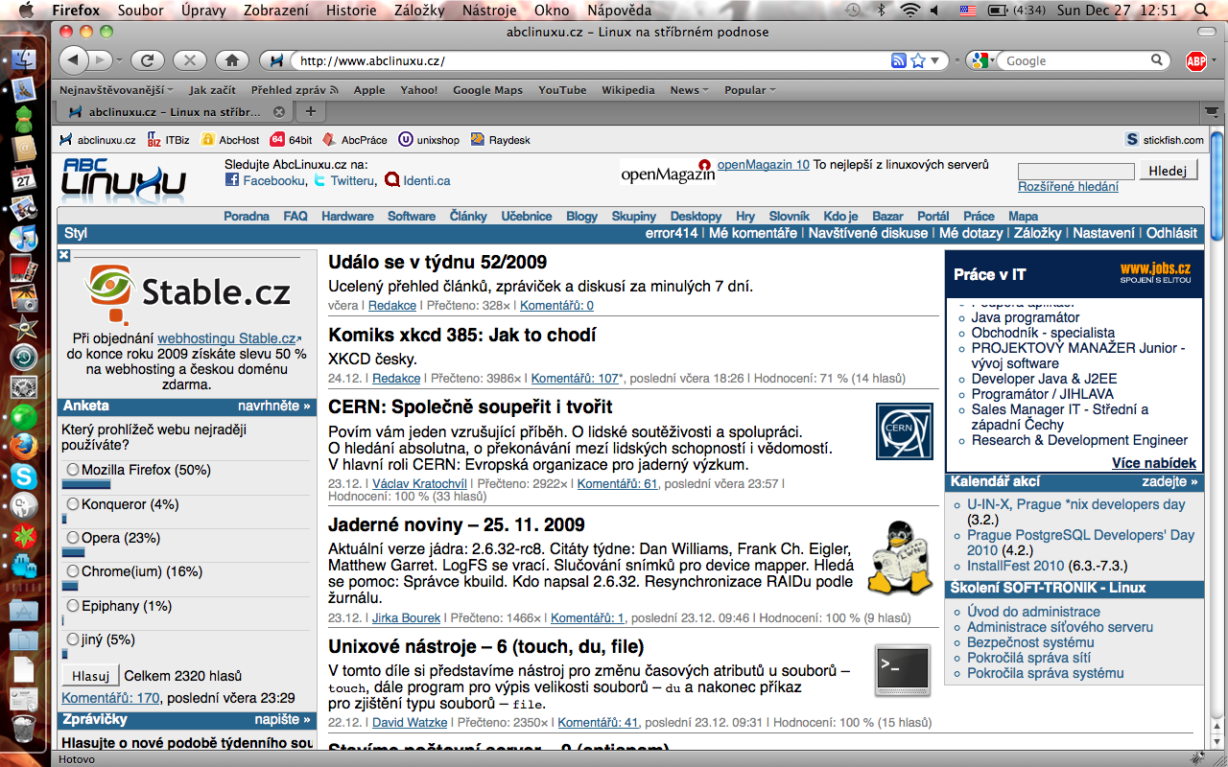Open iTunes from the dock
This screenshot has height=767, width=1228.
(24, 238)
